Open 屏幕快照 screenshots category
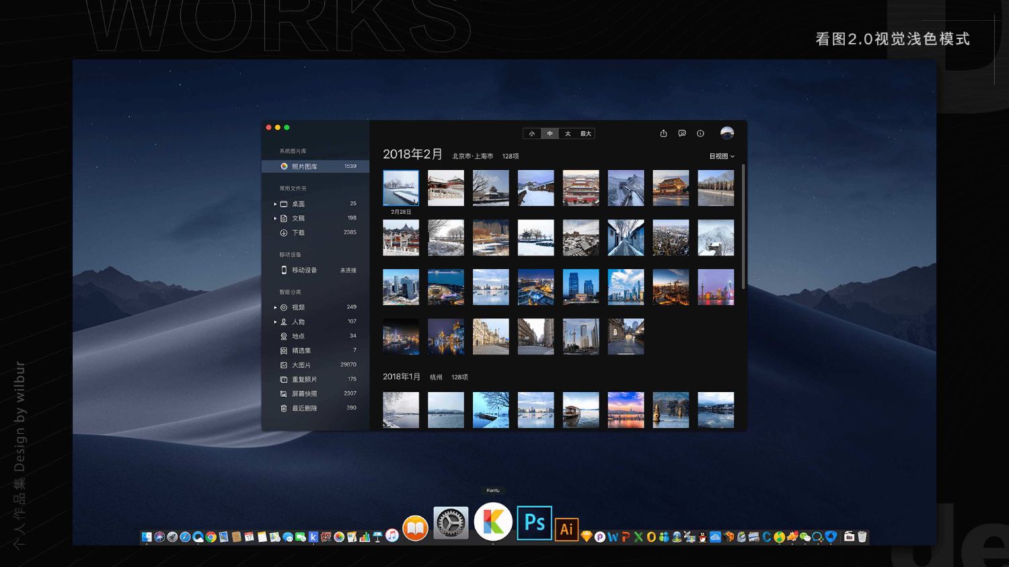This screenshot has height=567, width=1009. pos(304,394)
